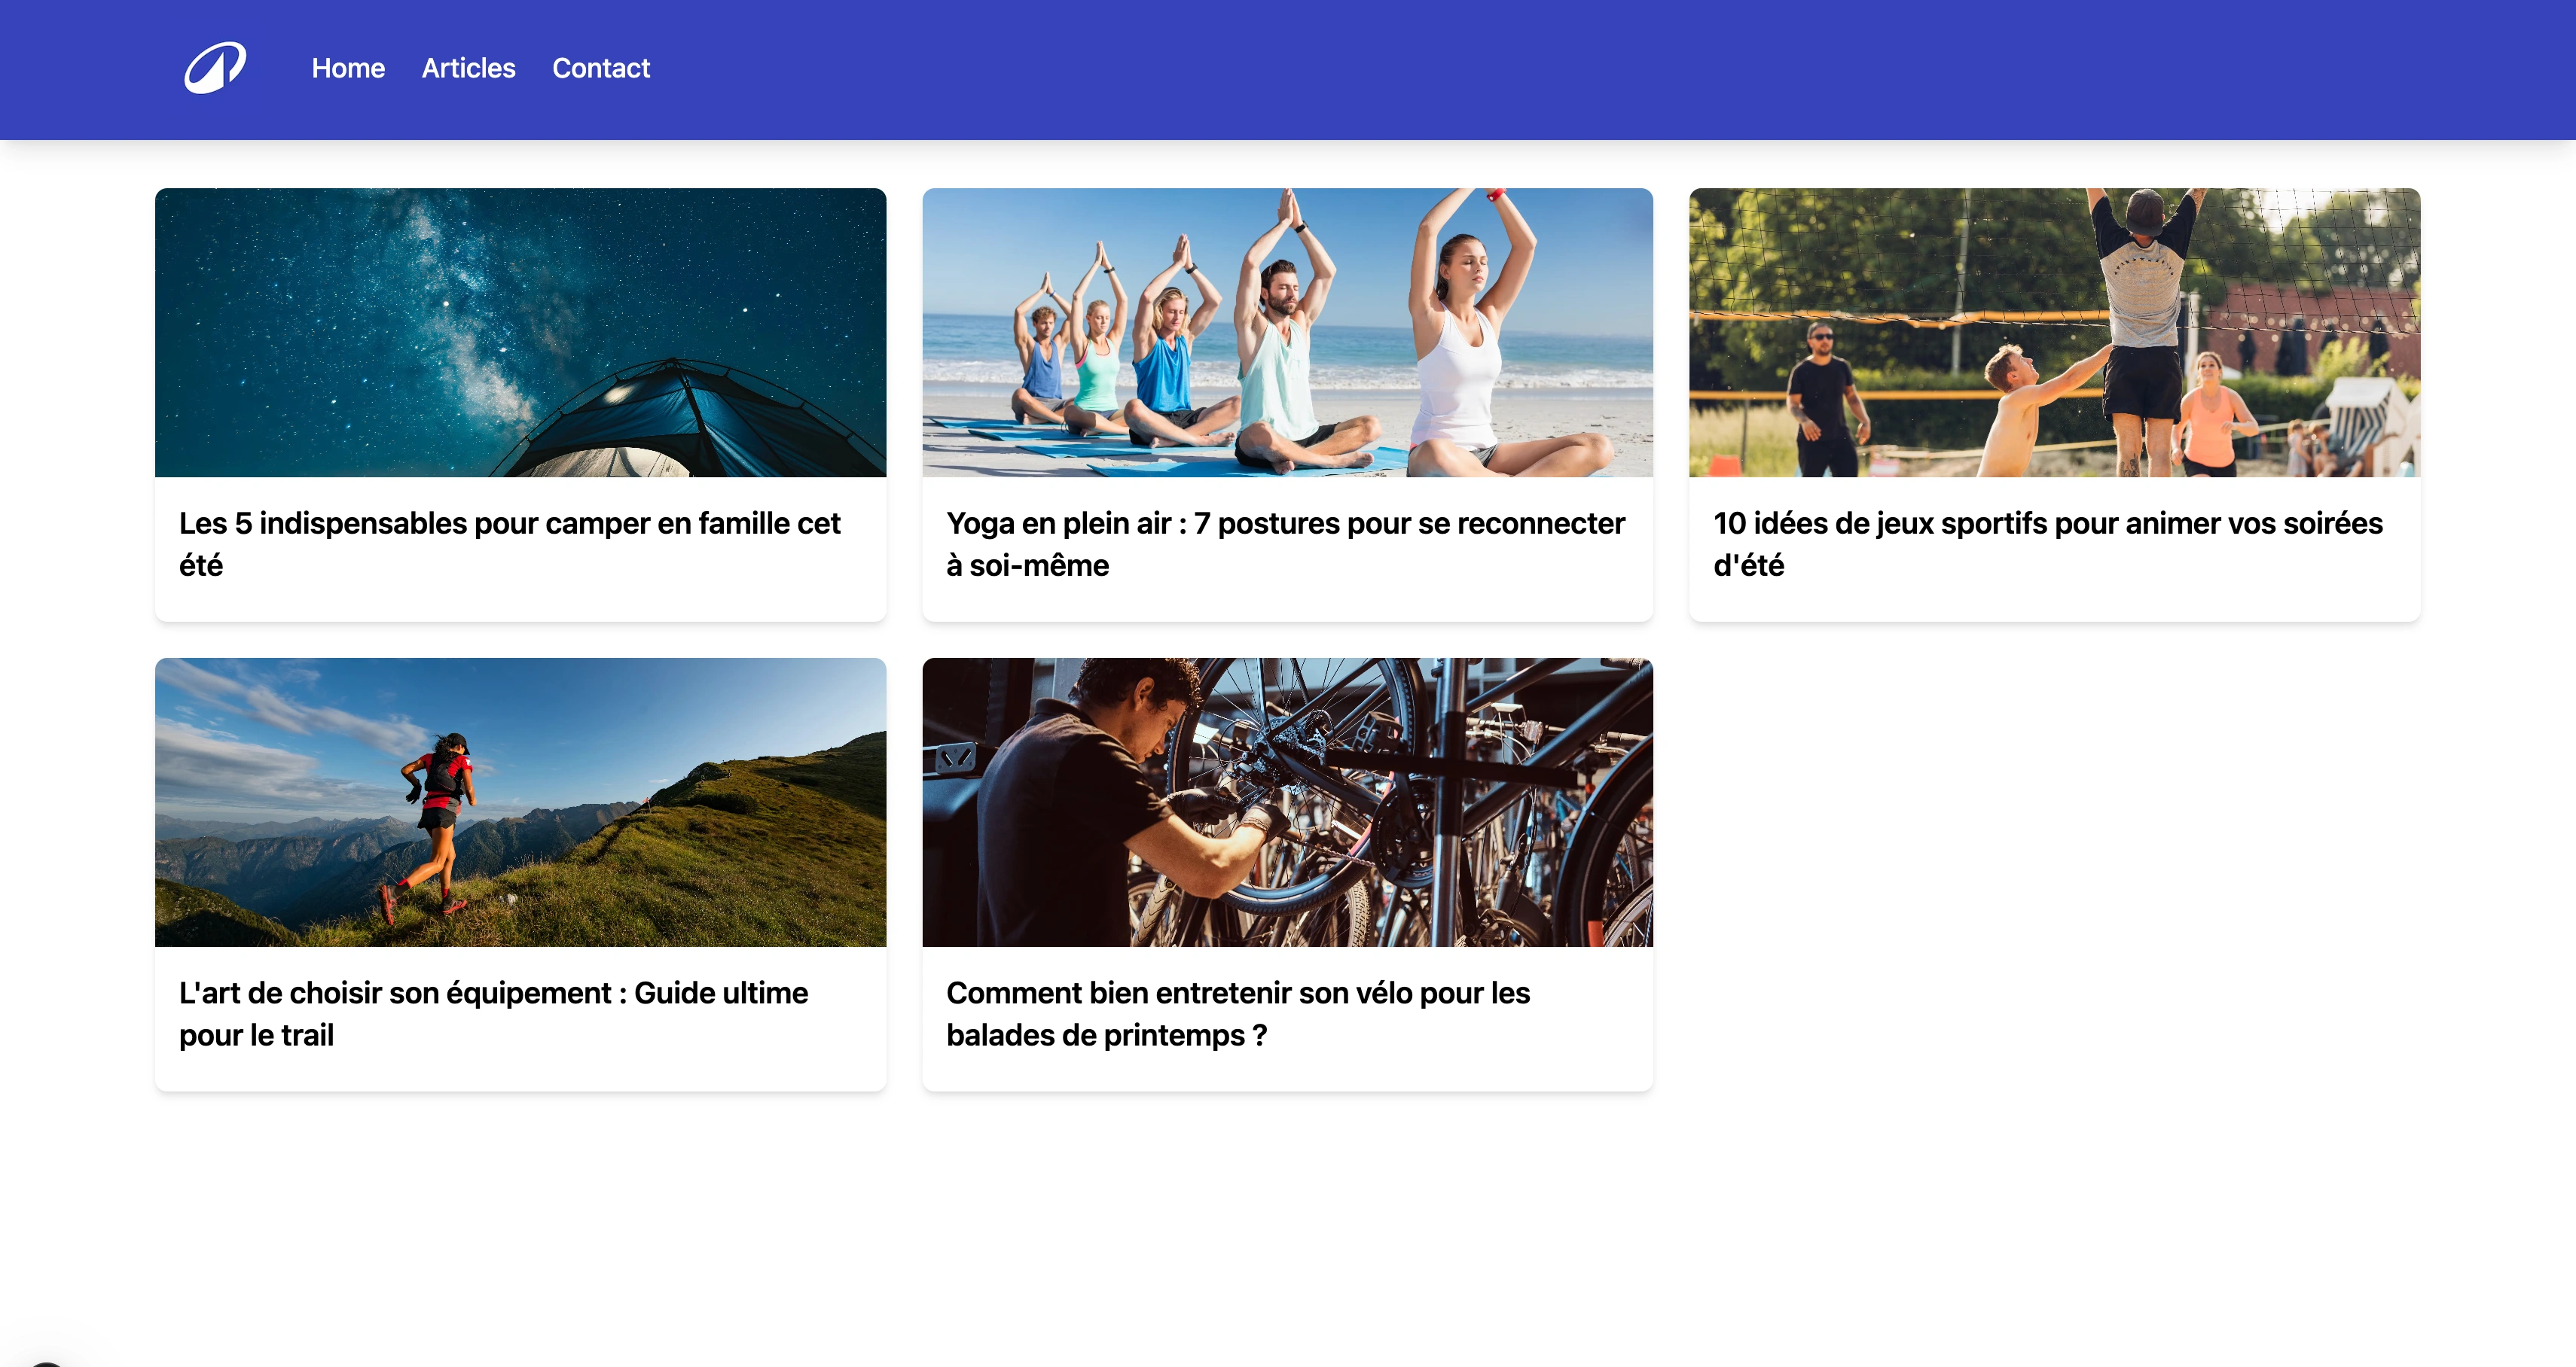Image resolution: width=2576 pixels, height=1367 pixels.
Task: Navigate to Home in the top menu
Action: [347, 69]
